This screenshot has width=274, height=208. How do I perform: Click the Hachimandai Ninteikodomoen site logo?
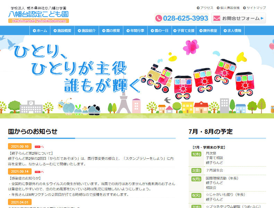(x=38, y=15)
